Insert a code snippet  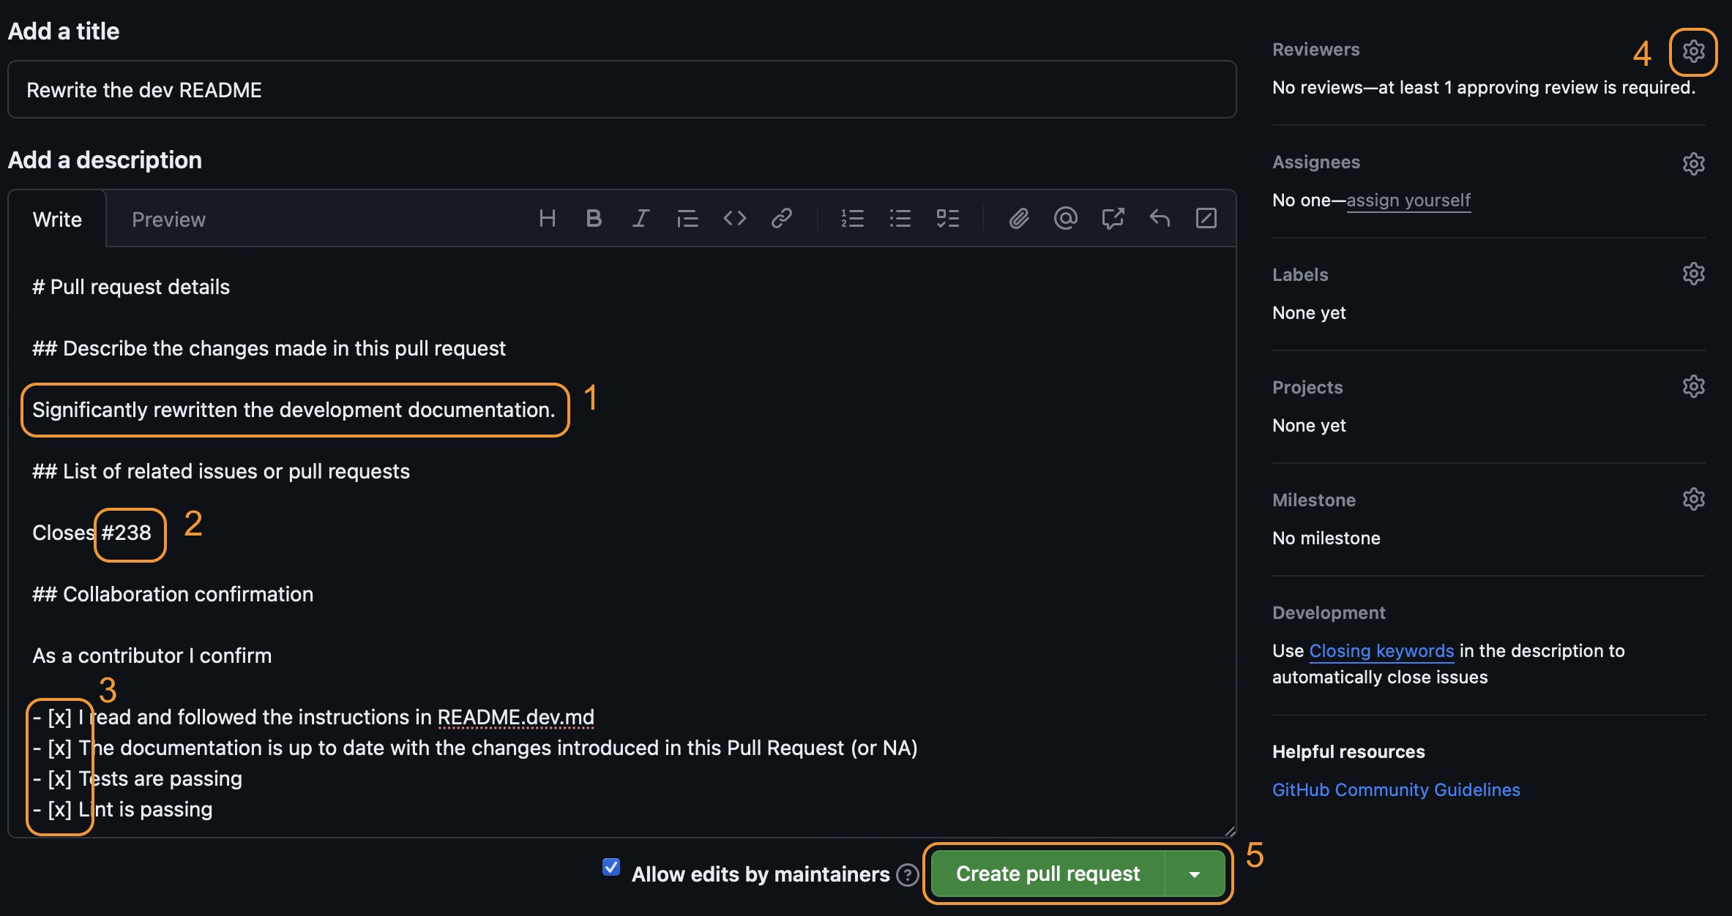(x=735, y=218)
